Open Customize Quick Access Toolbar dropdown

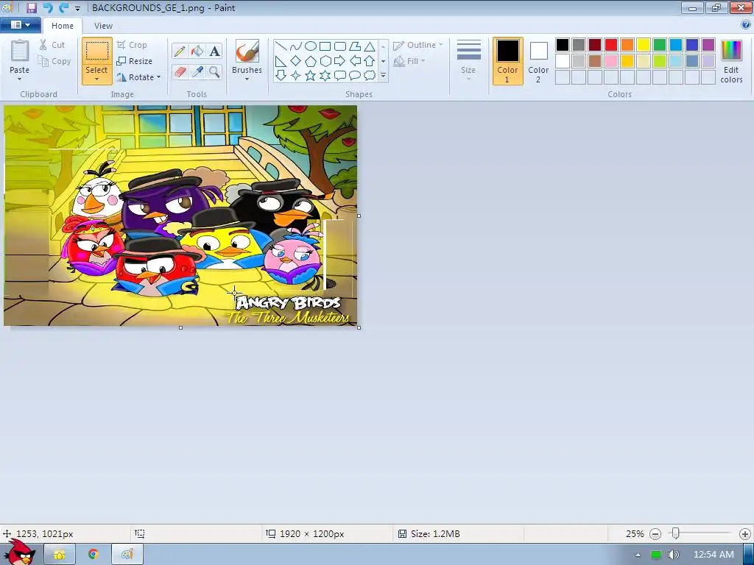click(77, 8)
